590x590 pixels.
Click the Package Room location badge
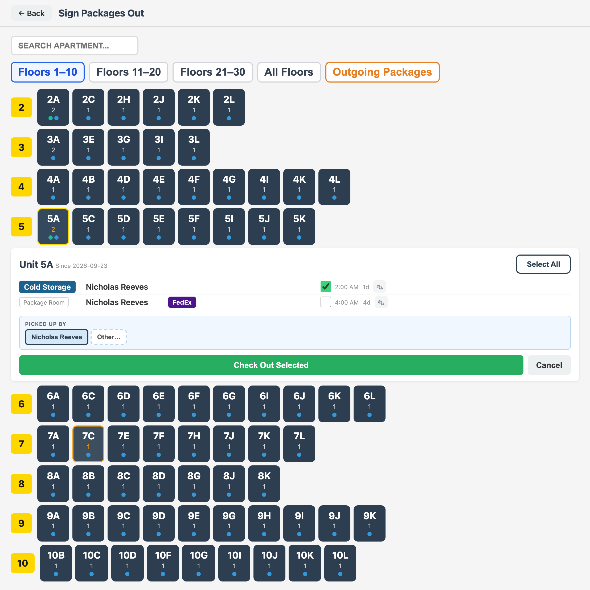[44, 302]
